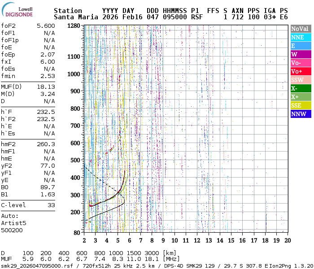Click the MUF 5.9 value for 100 km

coord(28,259)
